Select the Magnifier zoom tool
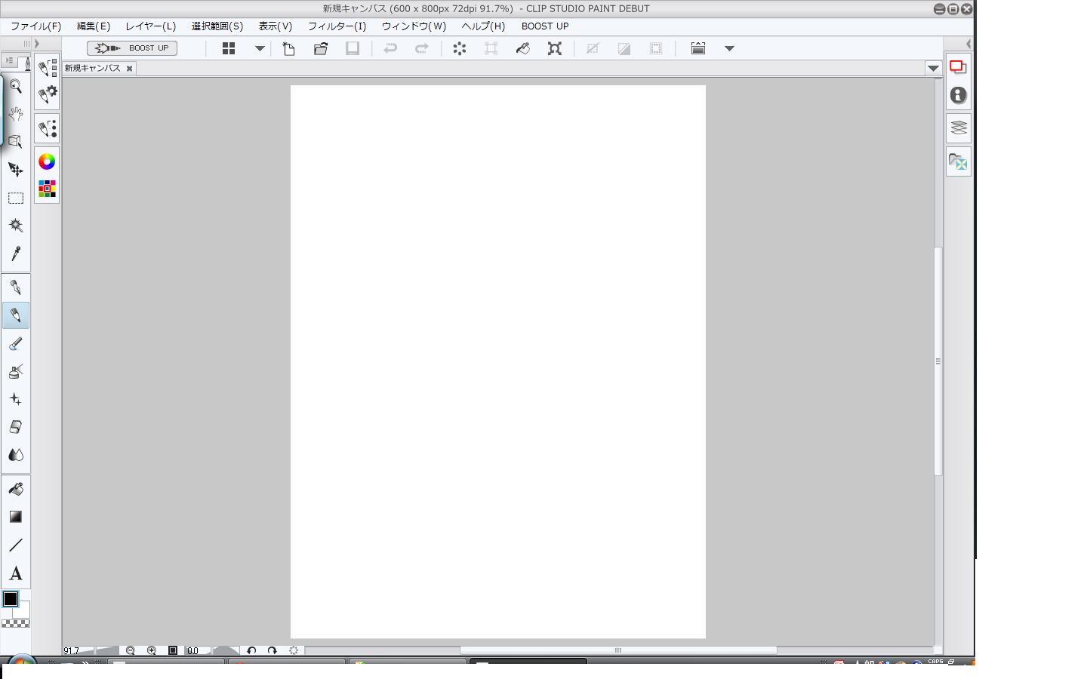 tap(15, 86)
